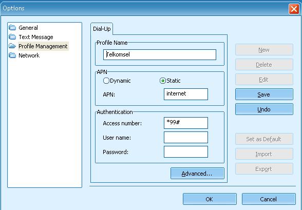
Task: Click the Password: label
Action: point(116,152)
